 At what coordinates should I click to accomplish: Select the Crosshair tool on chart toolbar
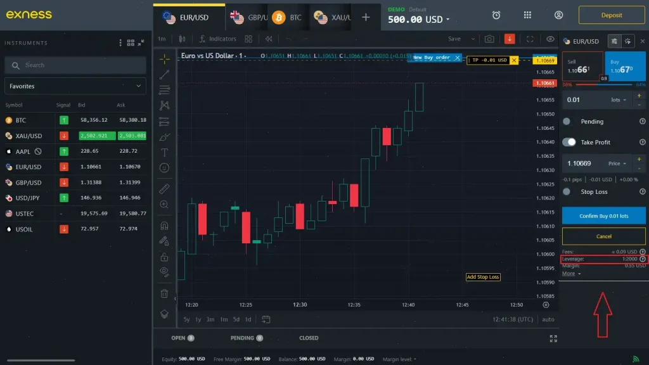(165, 58)
